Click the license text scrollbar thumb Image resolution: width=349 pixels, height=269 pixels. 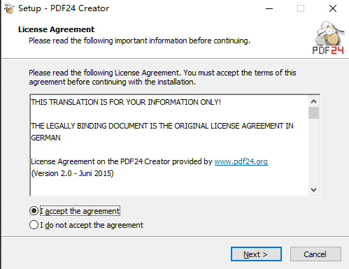click(313, 113)
